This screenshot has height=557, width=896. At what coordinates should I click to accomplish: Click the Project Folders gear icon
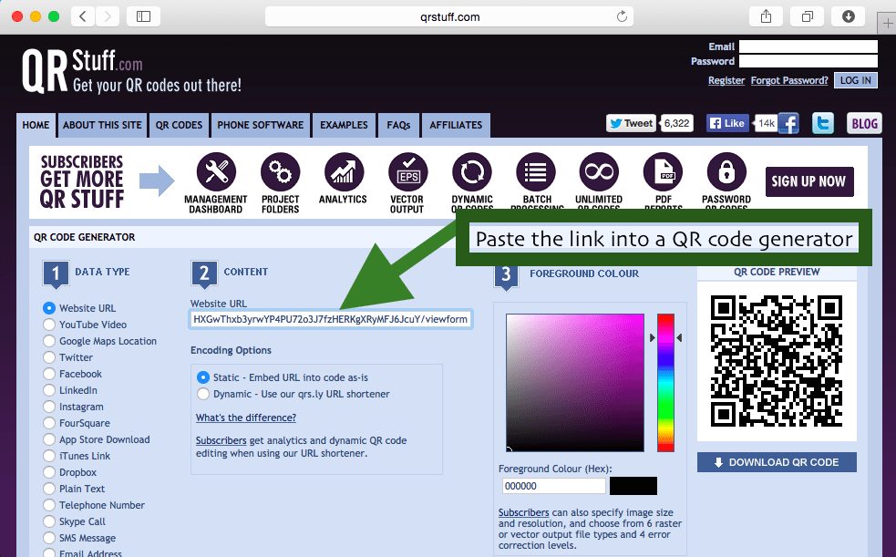(280, 171)
